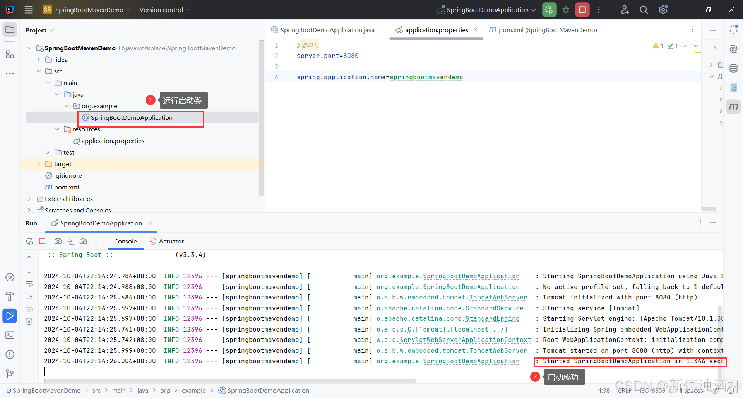The width and height of the screenshot is (743, 398).
Task: Click TomcatWebServer link on the Tomcat initialized line
Action: point(498,298)
